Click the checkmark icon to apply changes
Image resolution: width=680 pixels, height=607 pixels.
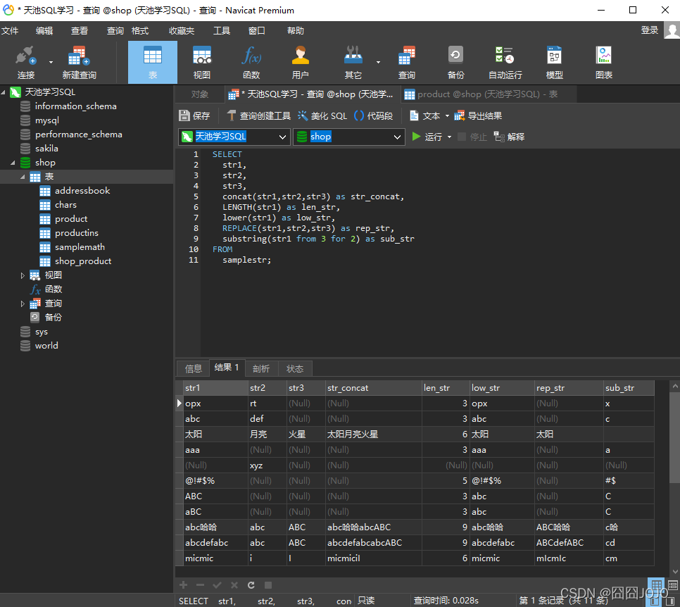tap(218, 585)
